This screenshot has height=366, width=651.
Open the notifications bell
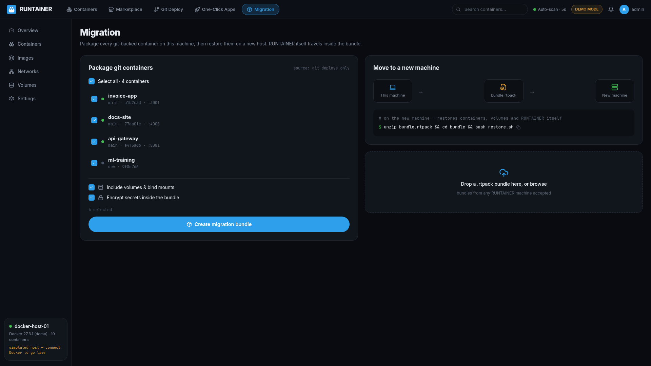click(611, 9)
